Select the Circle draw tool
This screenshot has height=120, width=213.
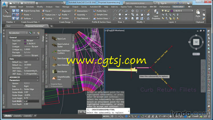(120, 15)
